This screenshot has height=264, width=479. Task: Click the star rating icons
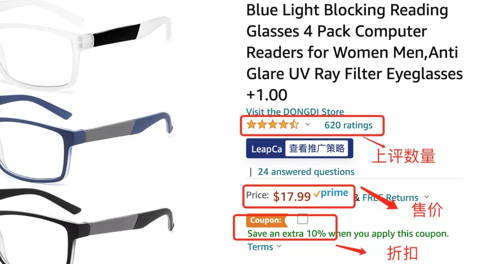[x=273, y=124]
